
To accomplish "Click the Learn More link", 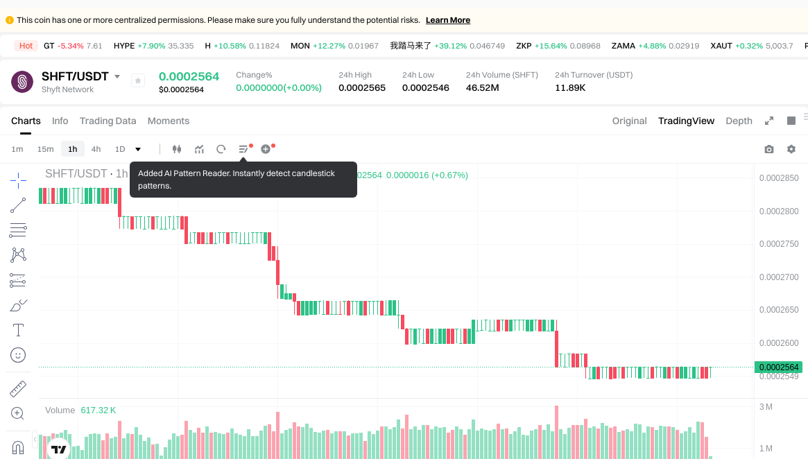I will (447, 20).
